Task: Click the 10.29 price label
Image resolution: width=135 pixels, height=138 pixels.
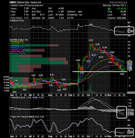Action: (101, 57)
